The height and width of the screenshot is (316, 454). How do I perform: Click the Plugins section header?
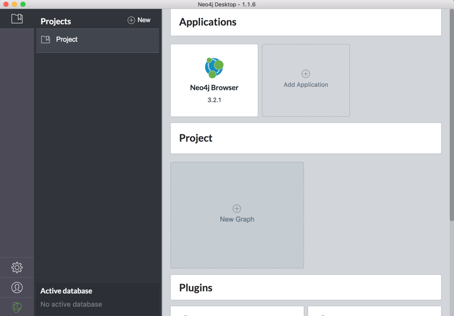[x=306, y=287]
